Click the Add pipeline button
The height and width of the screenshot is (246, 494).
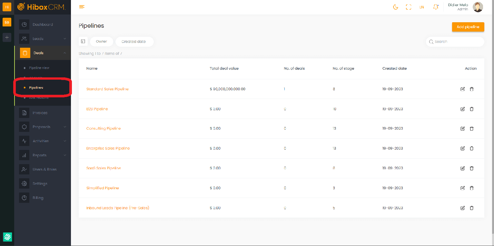(468, 27)
